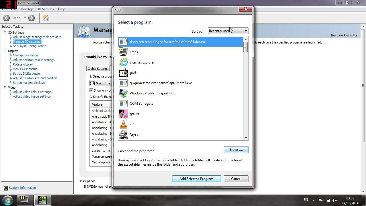Click Add Selected Program button

coord(196,179)
